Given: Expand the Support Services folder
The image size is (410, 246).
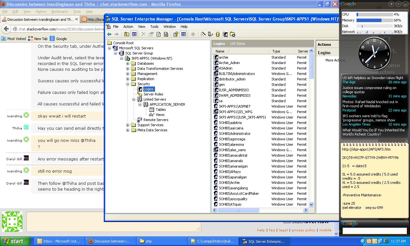Looking at the screenshot, I should click(x=127, y=125).
